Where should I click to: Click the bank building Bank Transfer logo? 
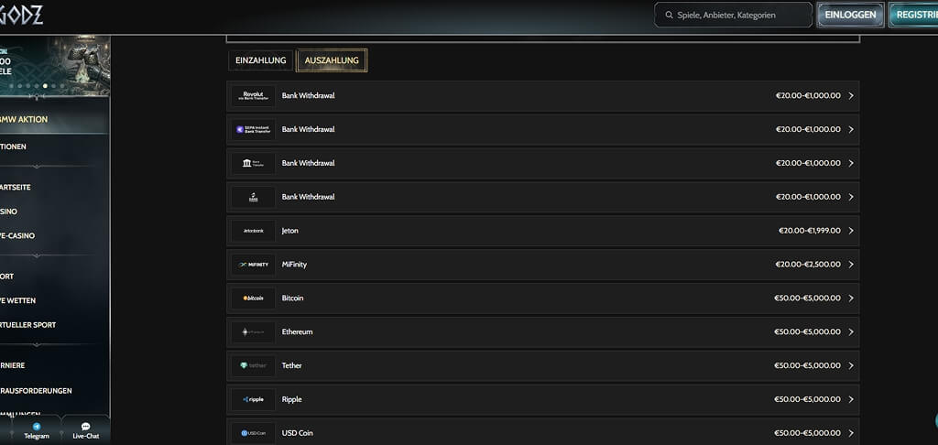click(x=253, y=163)
